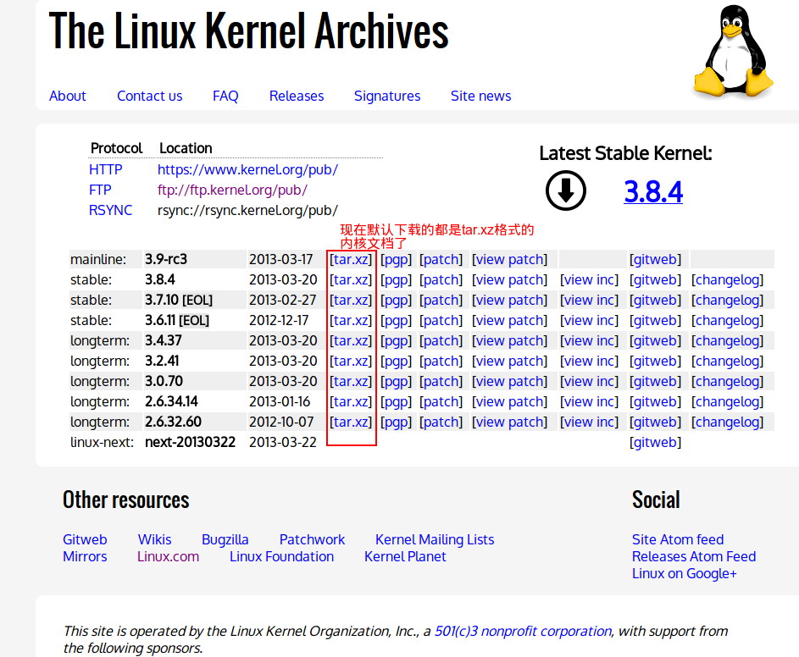Open the HTTP kernel.org pub location link

[x=247, y=169]
